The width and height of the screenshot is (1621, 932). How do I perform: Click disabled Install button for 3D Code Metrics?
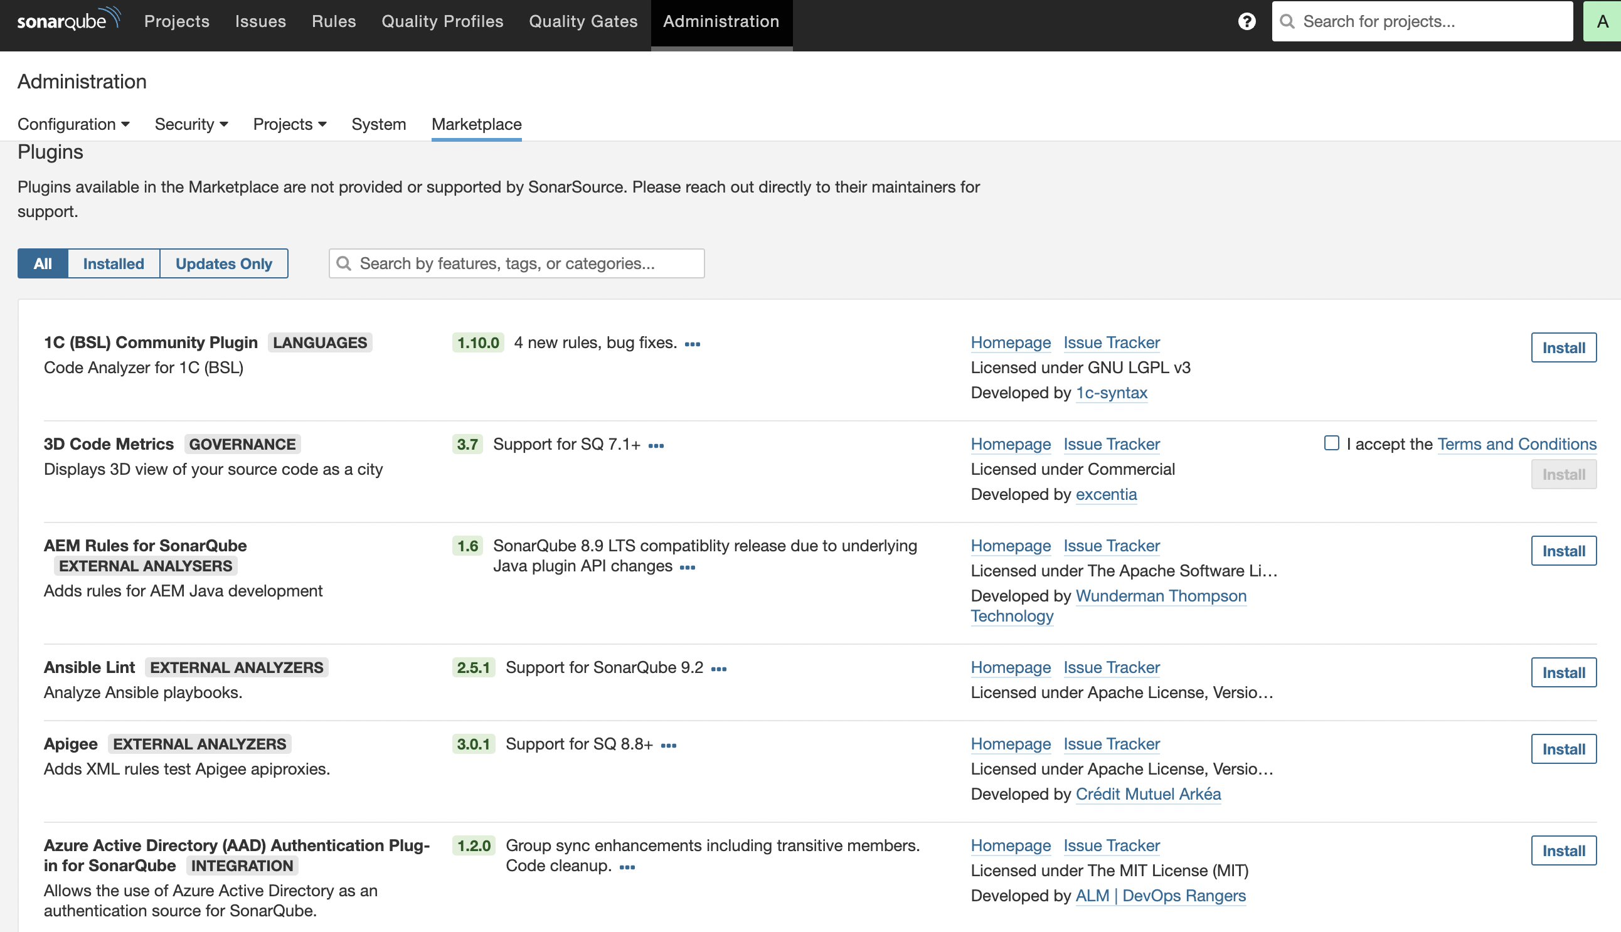1563,474
